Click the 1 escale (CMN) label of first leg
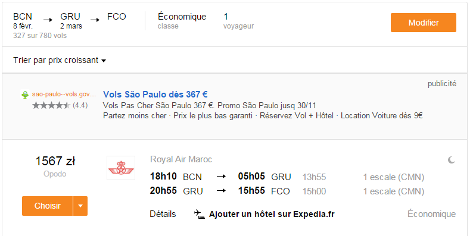This screenshot has width=473, height=236. [394, 177]
